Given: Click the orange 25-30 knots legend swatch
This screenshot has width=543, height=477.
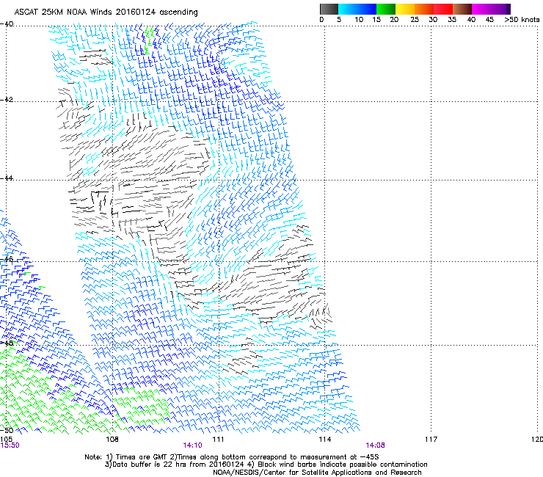Looking at the screenshot, I should pyautogui.click(x=424, y=9).
